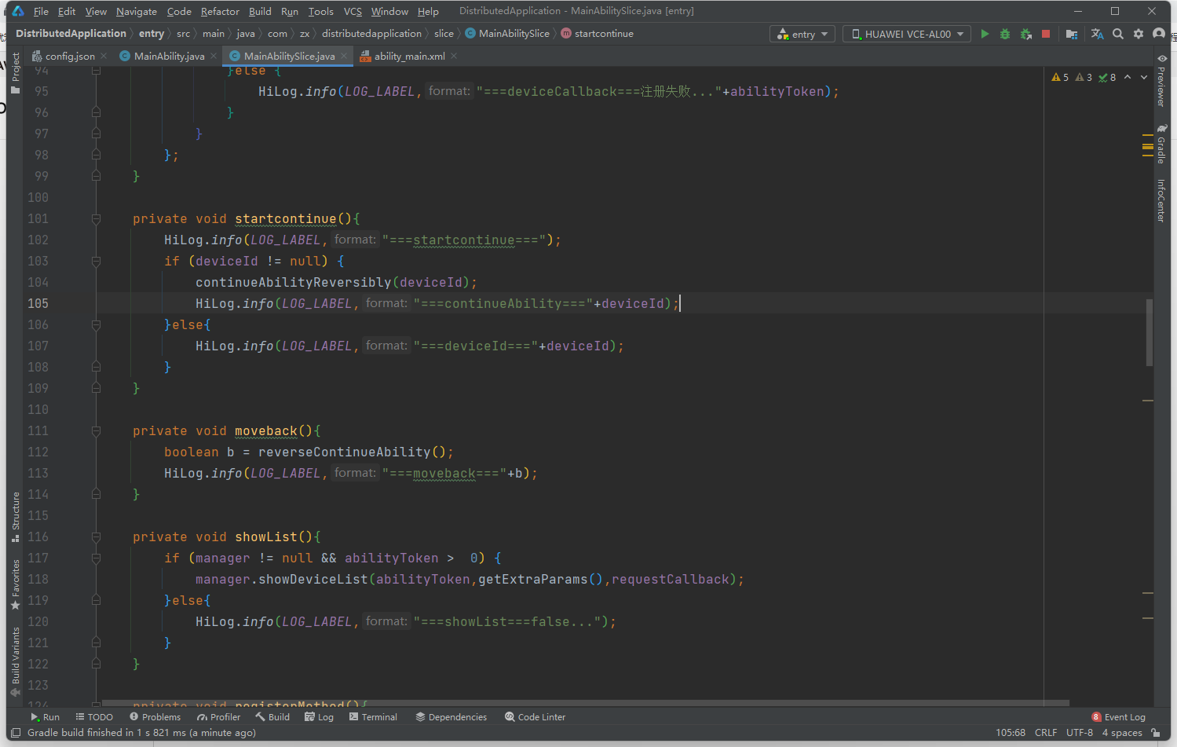Switch to the MainAbility.java tab
The width and height of the screenshot is (1177, 747).
point(169,56)
